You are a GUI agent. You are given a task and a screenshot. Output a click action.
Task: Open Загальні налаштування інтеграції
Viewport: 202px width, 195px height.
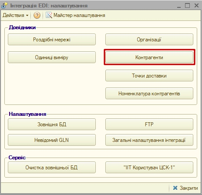coord(149,140)
